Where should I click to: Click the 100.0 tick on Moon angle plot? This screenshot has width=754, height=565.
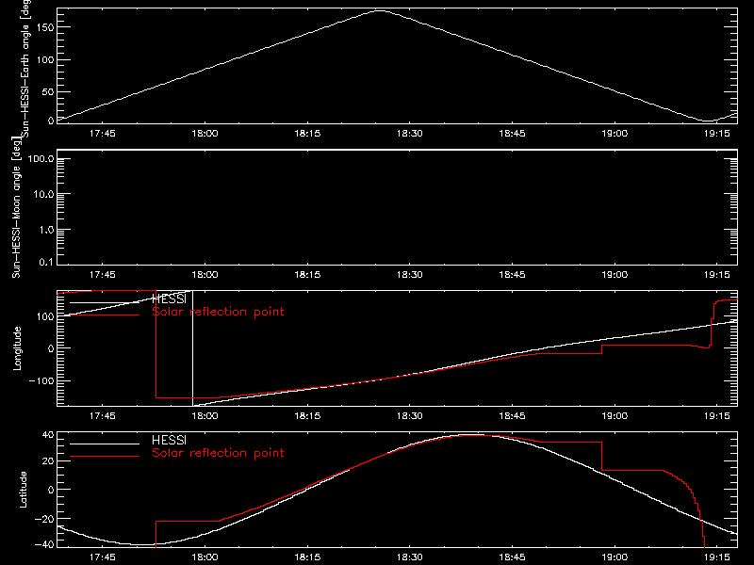(41, 159)
